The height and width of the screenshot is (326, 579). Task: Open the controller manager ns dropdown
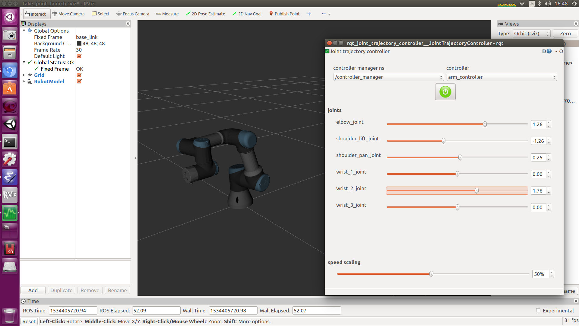pos(388,77)
